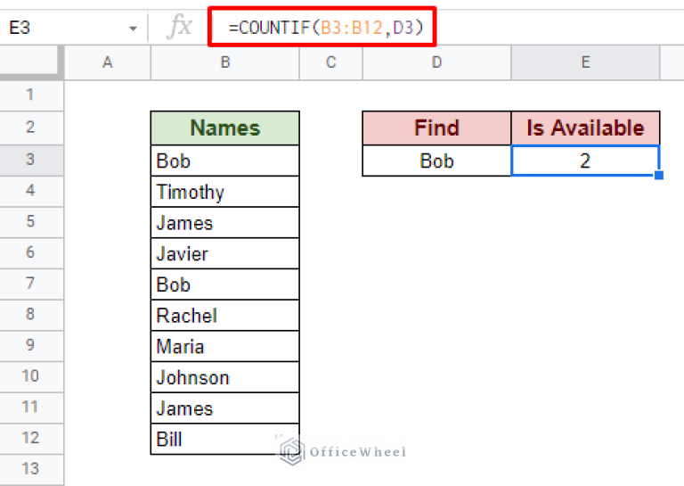Click the cell containing Timothy
Viewport: 684px width, 486px height.
[x=224, y=192]
